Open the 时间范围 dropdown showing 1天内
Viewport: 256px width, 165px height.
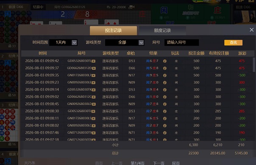coord(63,43)
